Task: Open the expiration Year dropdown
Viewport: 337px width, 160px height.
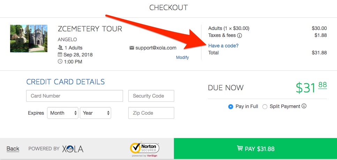Action: pyautogui.click(x=95, y=113)
